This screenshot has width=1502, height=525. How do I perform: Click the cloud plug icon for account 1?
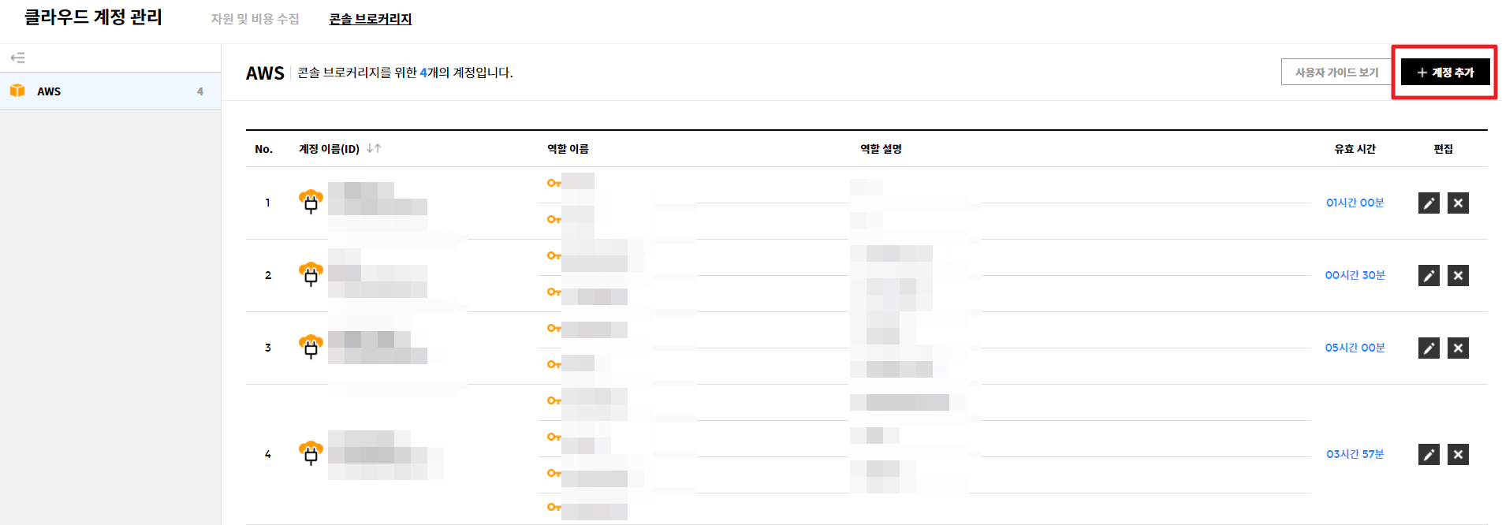[311, 202]
